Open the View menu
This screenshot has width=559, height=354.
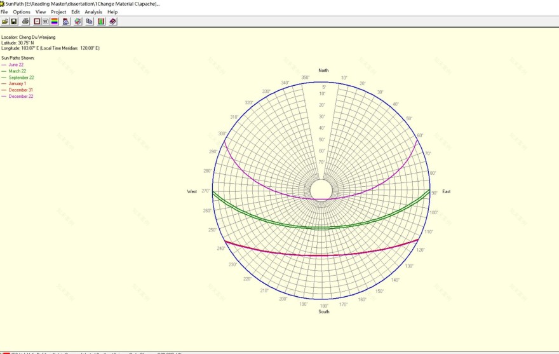coord(41,12)
